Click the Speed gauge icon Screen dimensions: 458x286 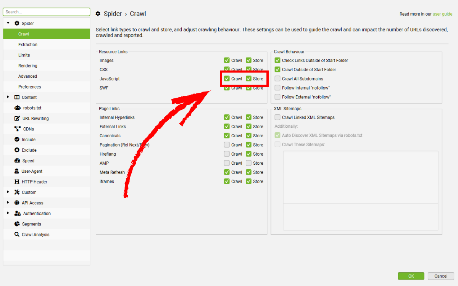17,161
